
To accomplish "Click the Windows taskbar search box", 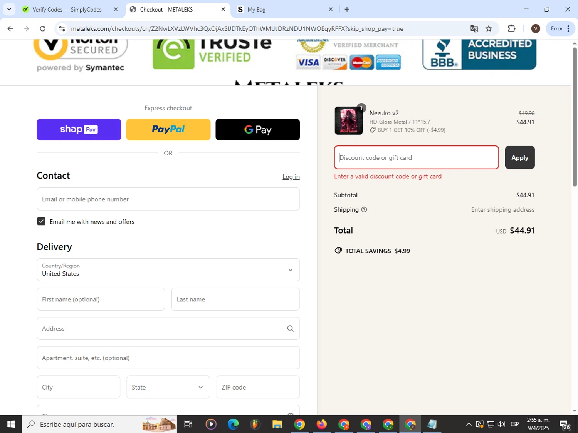I will coord(99,424).
